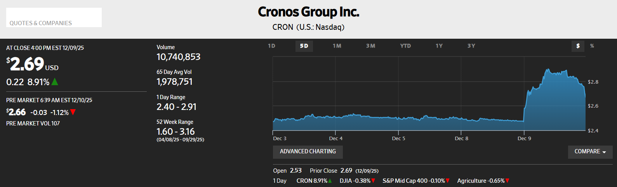Click the Dec 5 marker on chart axis
This screenshot has width=617, height=187.
pyautogui.click(x=398, y=138)
